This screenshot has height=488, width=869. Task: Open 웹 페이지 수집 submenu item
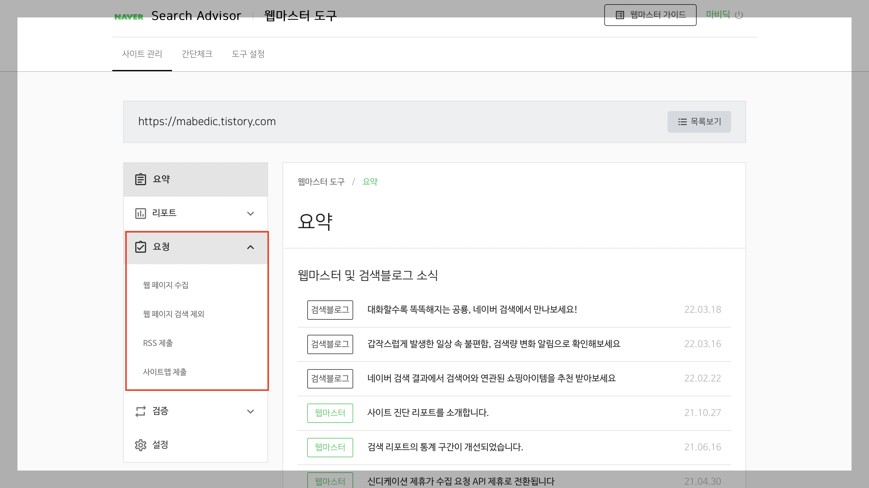(x=166, y=285)
